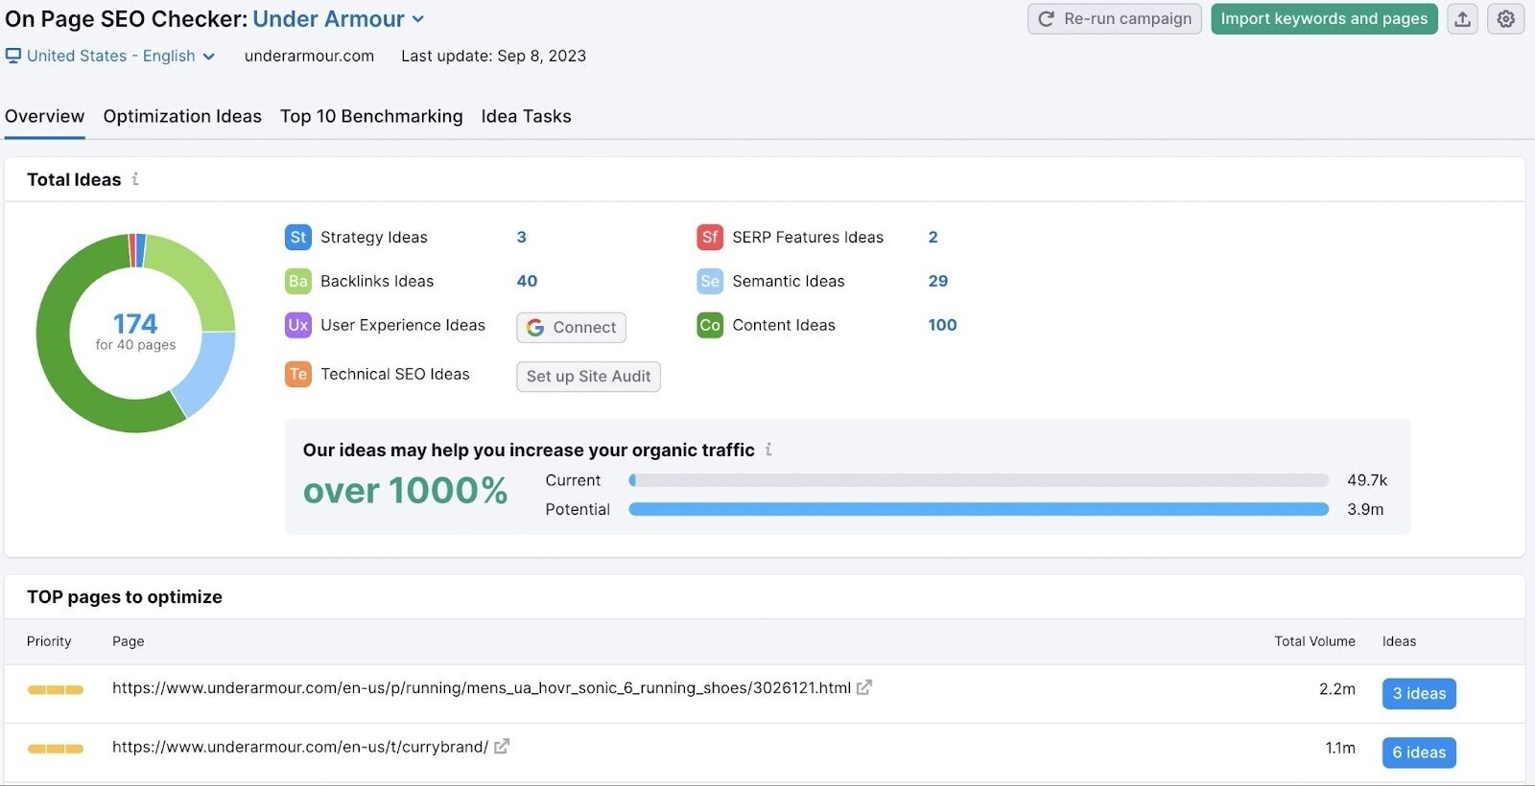Click the Total Volume column header
The height and width of the screenshot is (786, 1535).
1314,641
